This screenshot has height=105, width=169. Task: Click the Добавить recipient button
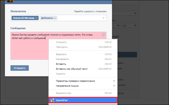point(48,18)
